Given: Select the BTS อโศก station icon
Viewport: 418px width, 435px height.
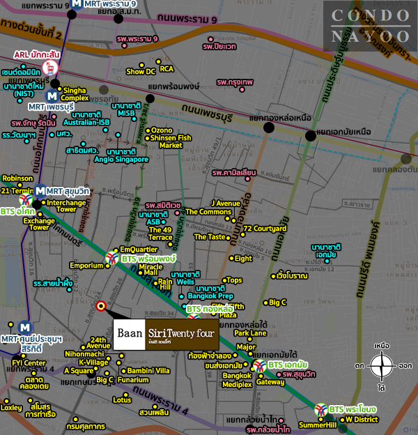Looking at the screenshot, I should pyautogui.click(x=26, y=199).
